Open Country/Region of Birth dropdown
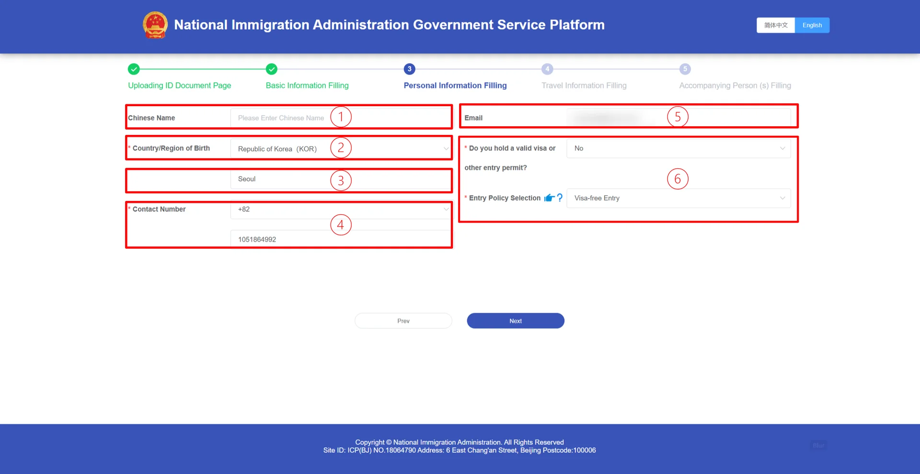Image resolution: width=920 pixels, height=474 pixels. (x=340, y=149)
